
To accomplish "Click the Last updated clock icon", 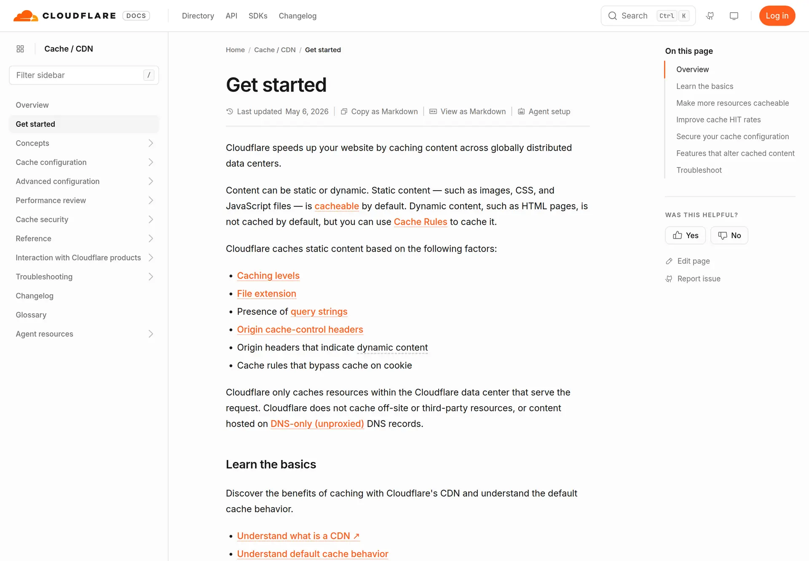I will point(230,112).
